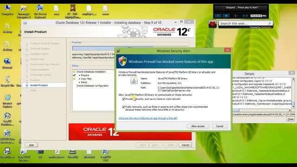Select Install Product step in sidebar

pos(39,85)
